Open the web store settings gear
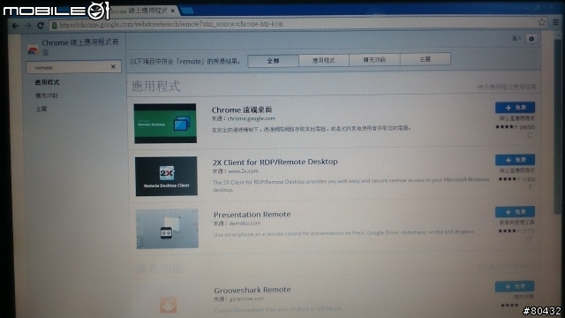 click(x=531, y=39)
